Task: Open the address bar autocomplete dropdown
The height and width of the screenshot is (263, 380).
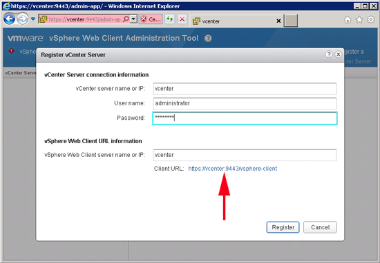Action: [x=133, y=19]
